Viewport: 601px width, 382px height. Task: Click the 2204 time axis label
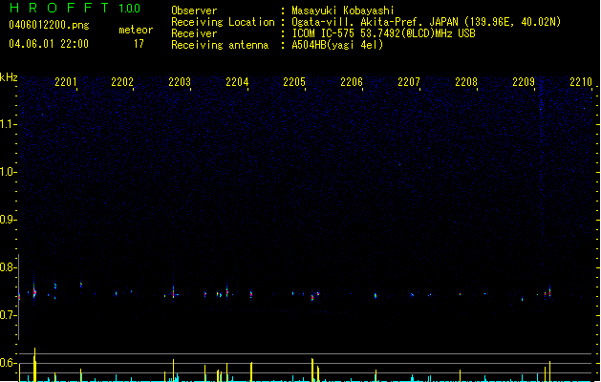237,81
